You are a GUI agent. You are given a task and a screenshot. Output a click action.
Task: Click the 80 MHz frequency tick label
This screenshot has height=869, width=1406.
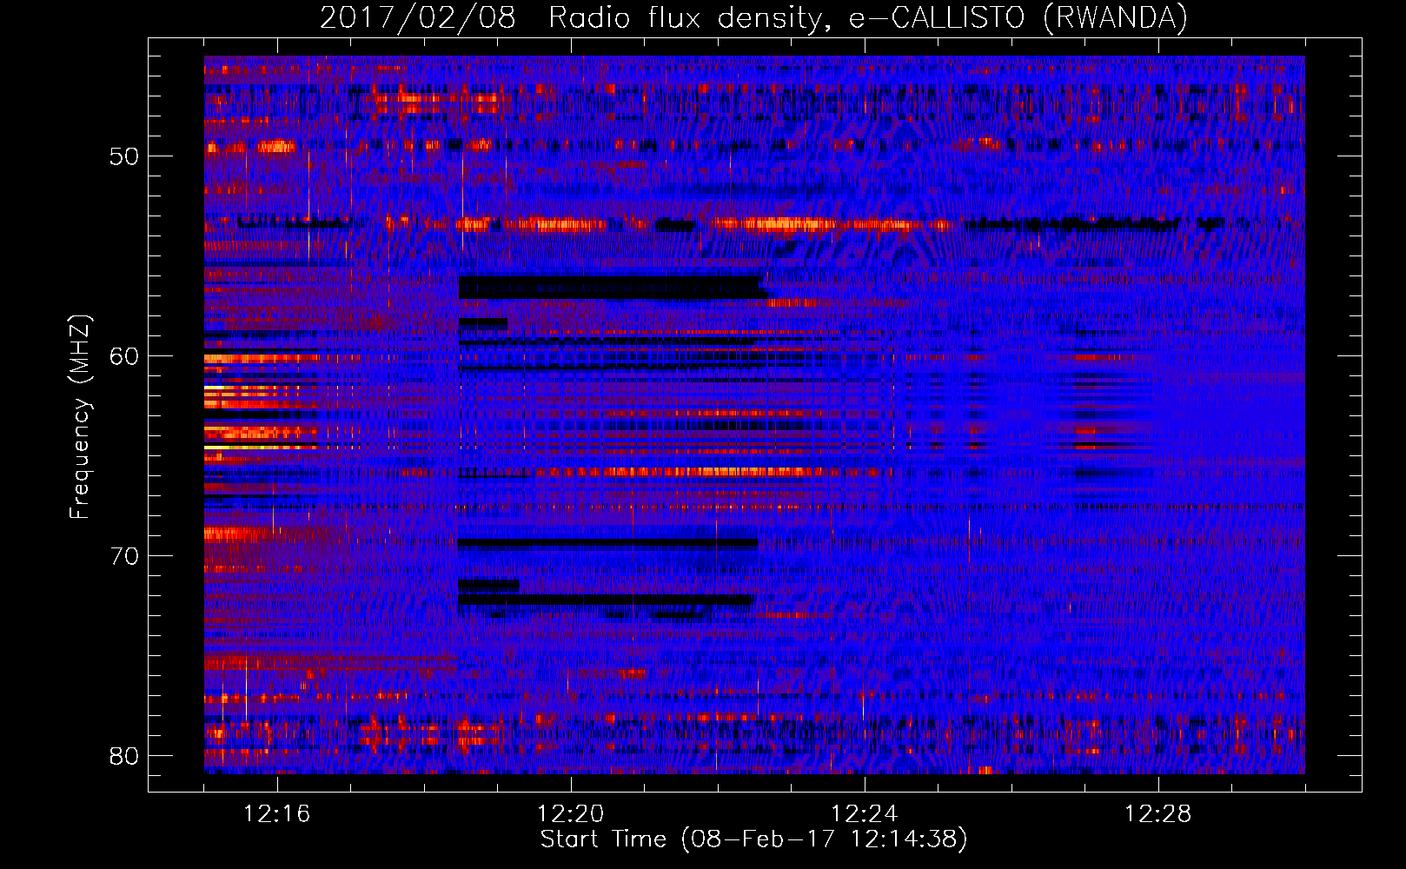(x=124, y=756)
